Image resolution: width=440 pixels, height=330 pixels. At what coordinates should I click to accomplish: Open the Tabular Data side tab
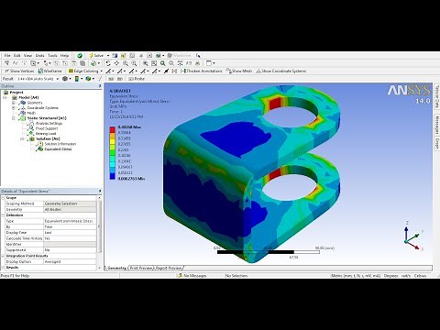click(437, 96)
